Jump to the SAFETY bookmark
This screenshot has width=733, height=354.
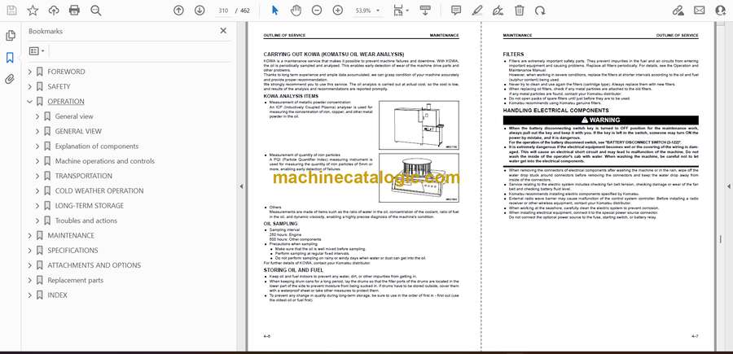[x=59, y=86]
